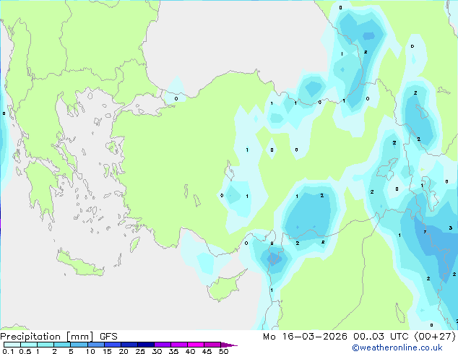Click the legend label "45"

207,351
